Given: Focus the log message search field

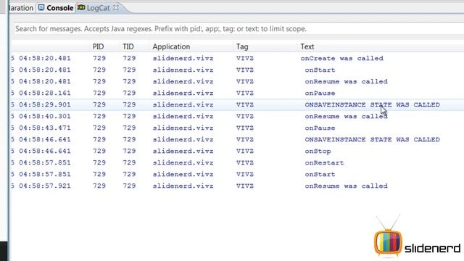Looking at the screenshot, I should [x=239, y=29].
